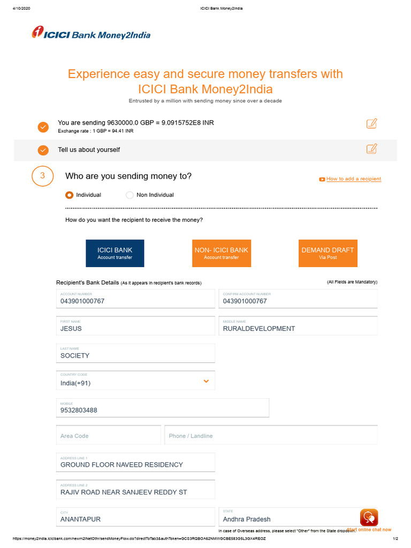Screen dimensions: 411x548
Task: Expand the Country Code dropdown arrow
Action: tap(206, 381)
